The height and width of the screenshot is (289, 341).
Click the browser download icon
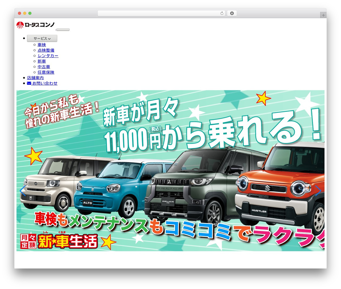pyautogui.click(x=232, y=13)
